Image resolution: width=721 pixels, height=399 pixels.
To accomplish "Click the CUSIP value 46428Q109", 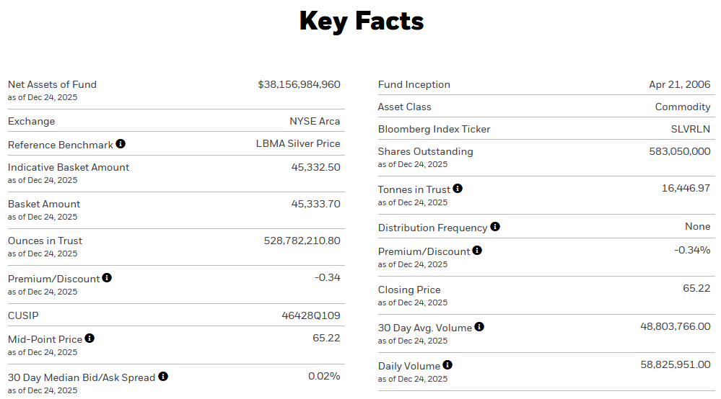I will 310,315.
